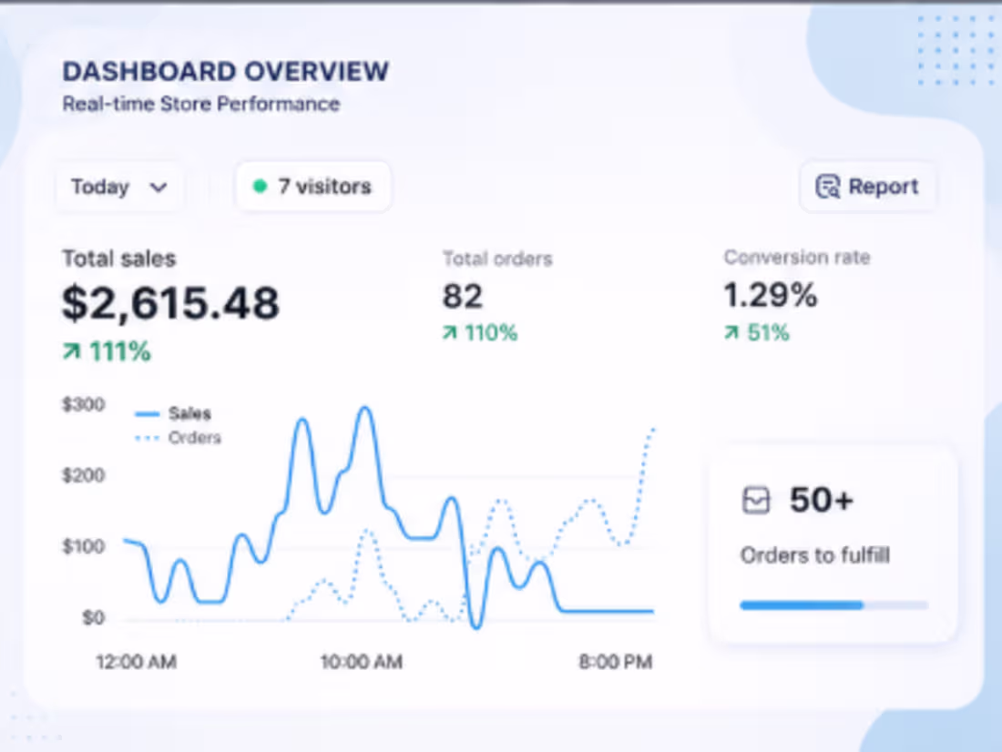Screen dimensions: 1002x752
Task: Click the $300 axis label
Action: pos(84,404)
